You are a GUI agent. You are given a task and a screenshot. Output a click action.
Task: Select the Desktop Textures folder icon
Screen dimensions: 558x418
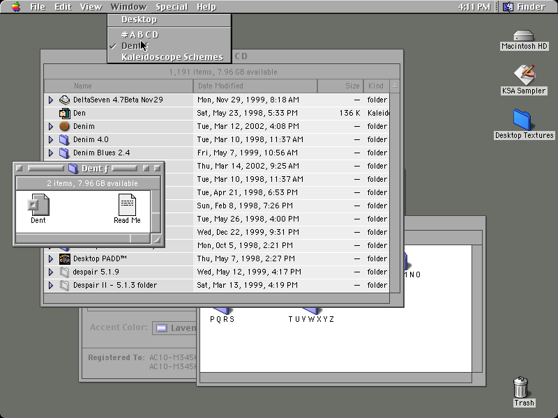tap(522, 119)
